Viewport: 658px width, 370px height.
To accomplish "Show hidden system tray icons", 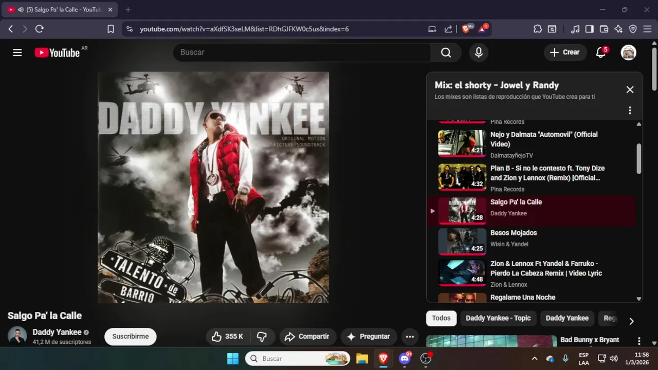I will point(535,358).
